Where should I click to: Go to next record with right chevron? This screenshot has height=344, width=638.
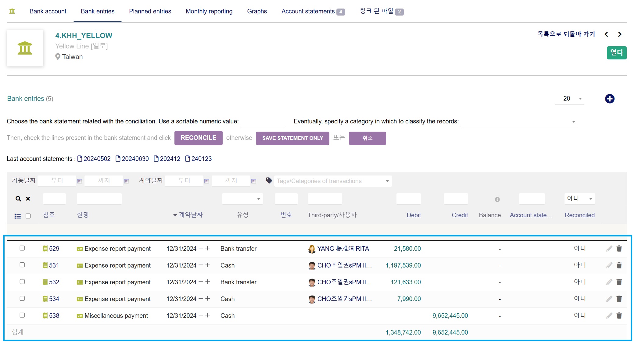coord(620,34)
